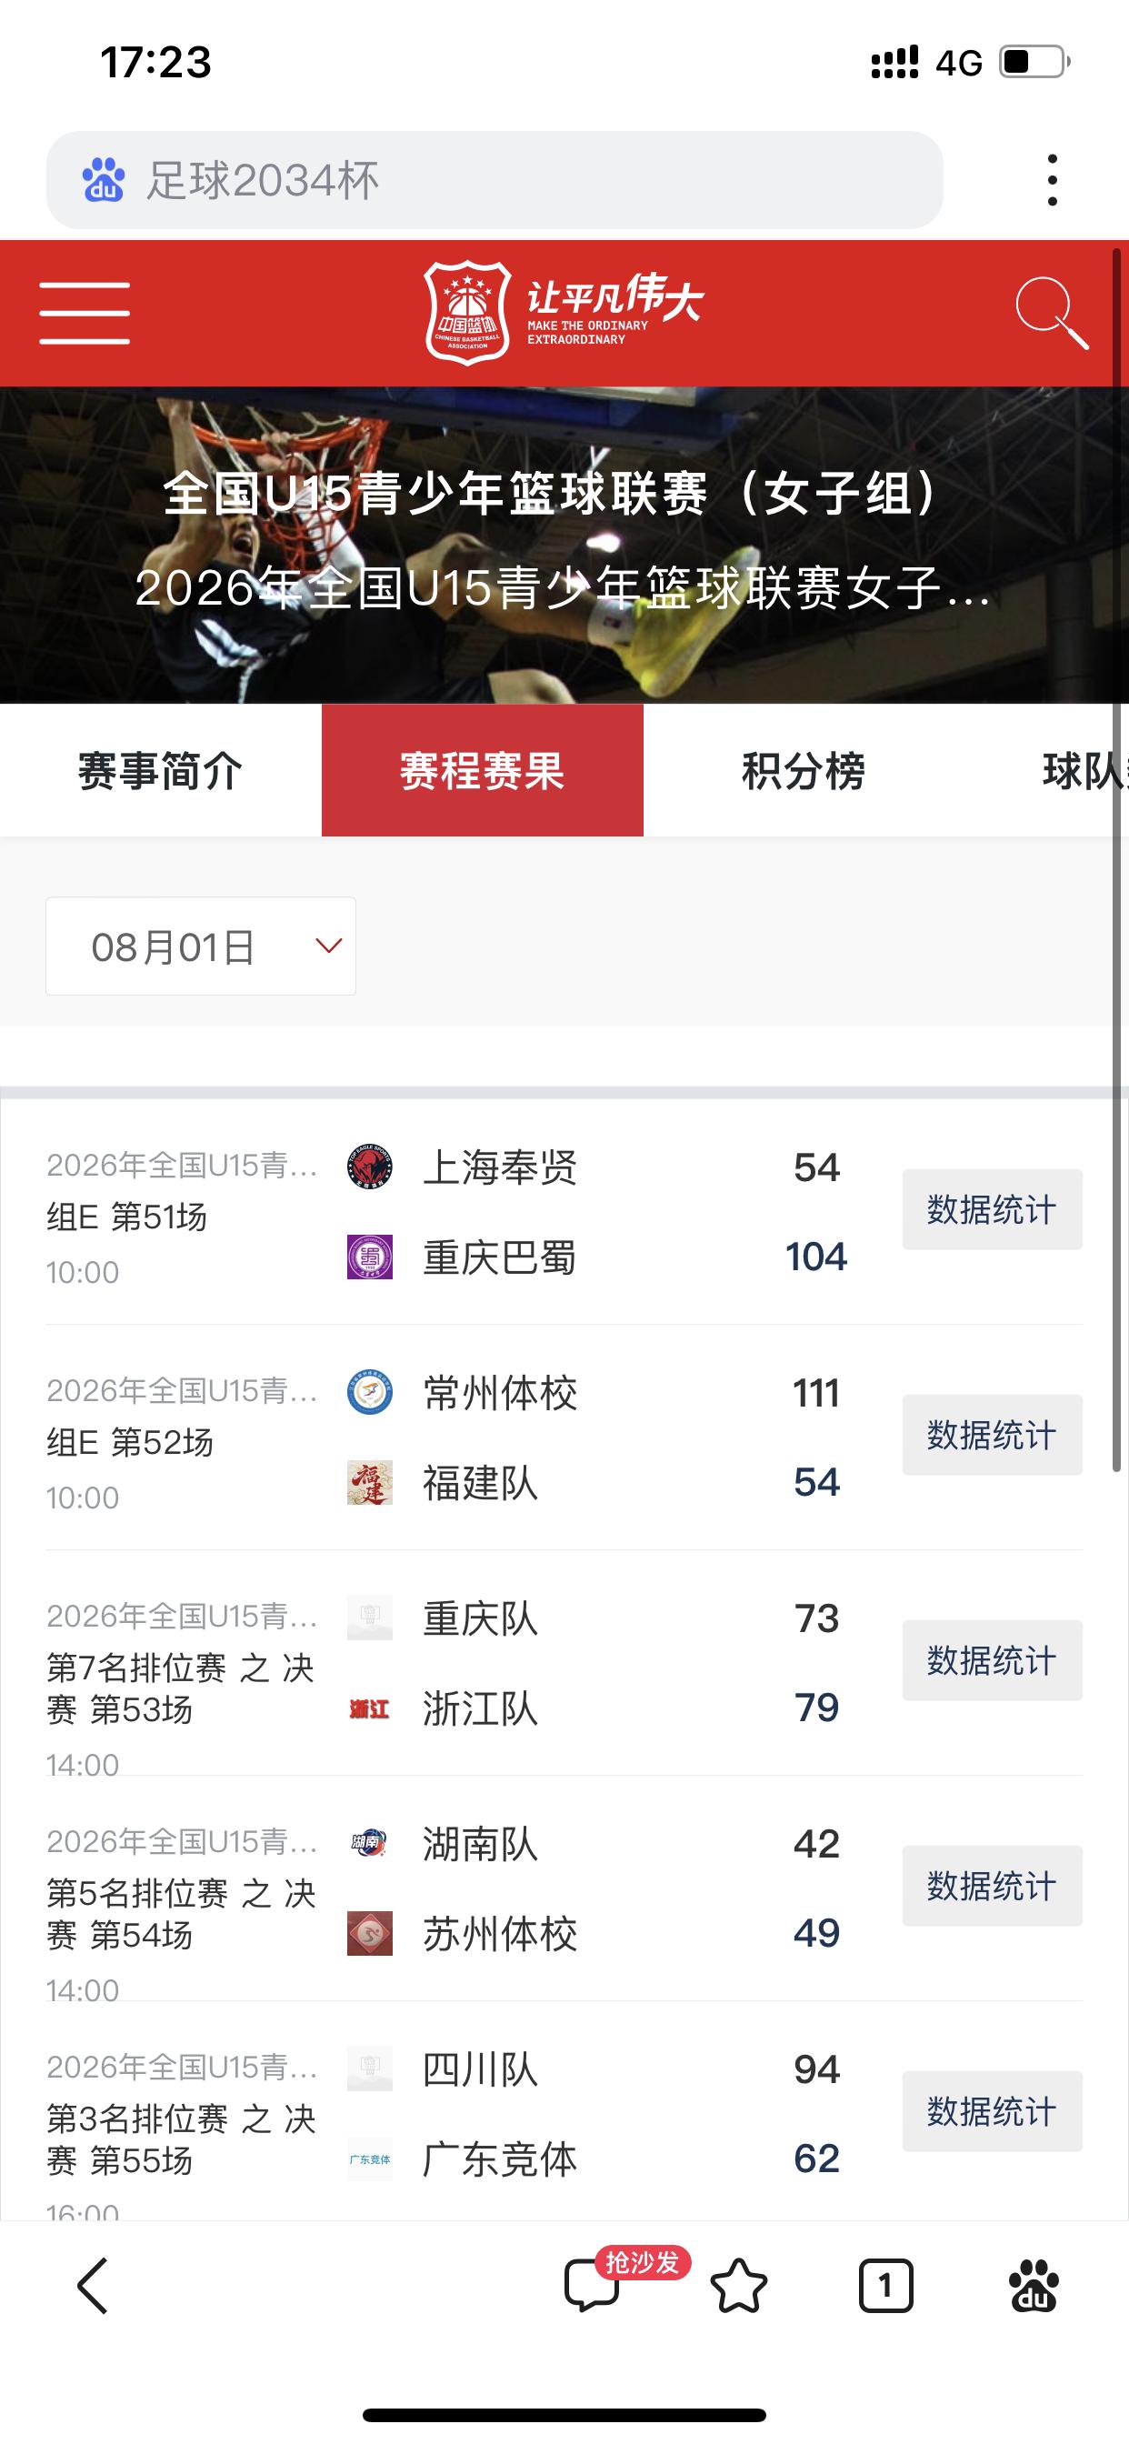The image size is (1129, 2444).
Task: Open tab switcher showing 1 tab
Action: tap(886, 2287)
